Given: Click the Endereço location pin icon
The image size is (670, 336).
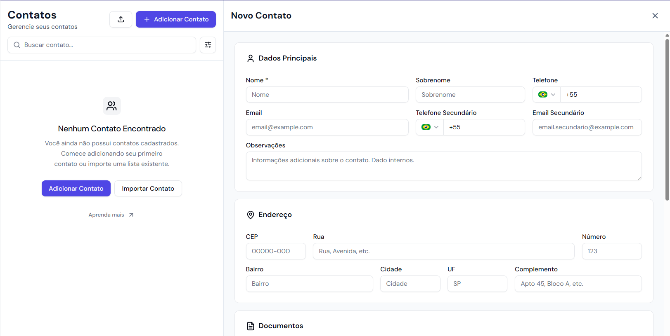Looking at the screenshot, I should click(x=250, y=215).
